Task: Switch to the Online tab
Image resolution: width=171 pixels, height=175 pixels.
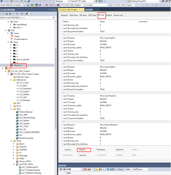Action: click(109, 15)
